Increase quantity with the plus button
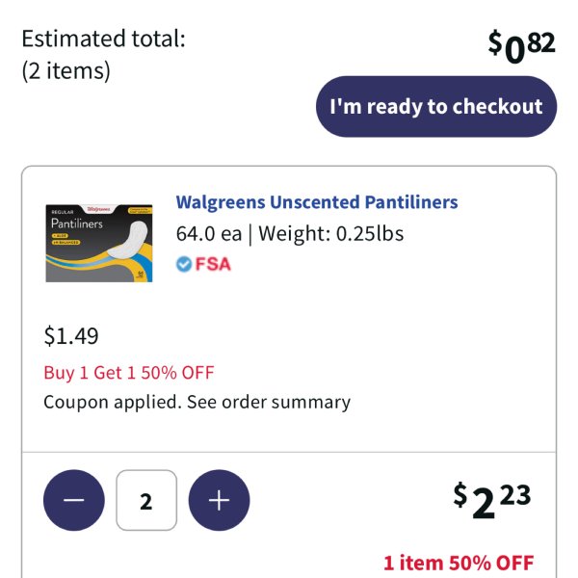Screen dimensions: 578x578 [219, 500]
